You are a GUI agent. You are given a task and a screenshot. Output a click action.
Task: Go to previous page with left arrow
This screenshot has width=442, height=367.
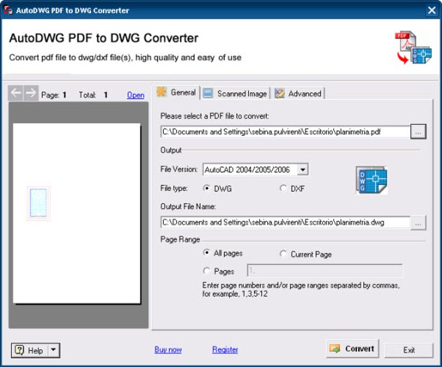(16, 93)
